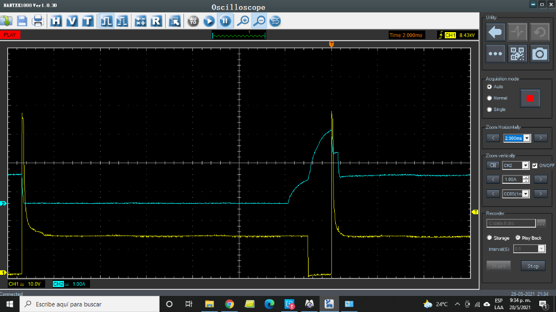Open horizontal settings with H icon
This screenshot has height=312, width=556.
coord(56,21)
